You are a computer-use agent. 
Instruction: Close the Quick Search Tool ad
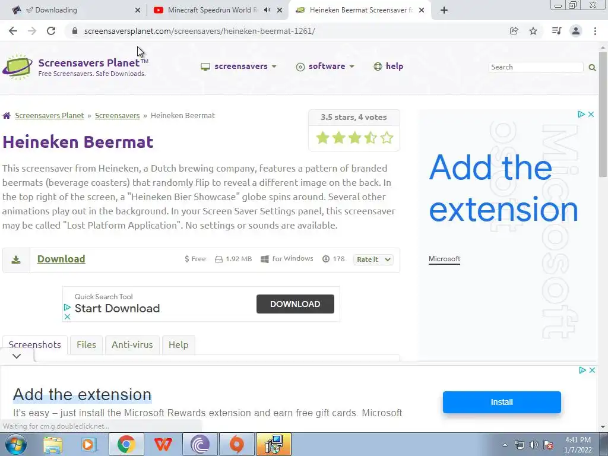[67, 317]
